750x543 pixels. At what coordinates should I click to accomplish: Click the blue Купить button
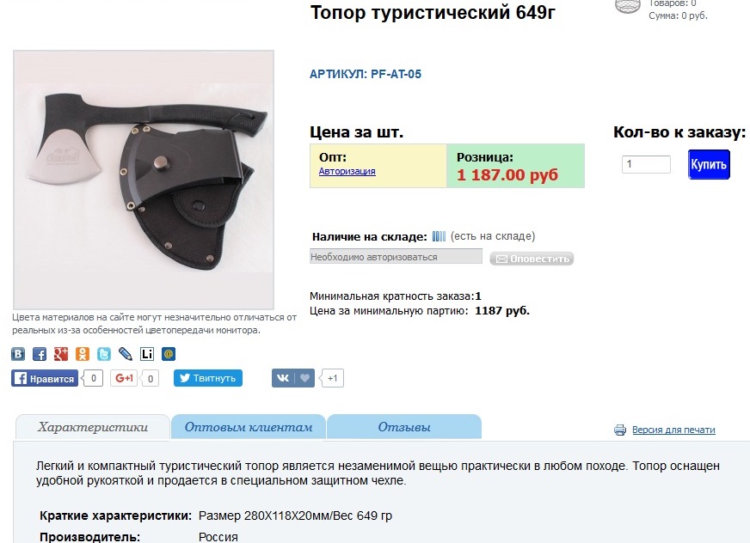coord(709,164)
